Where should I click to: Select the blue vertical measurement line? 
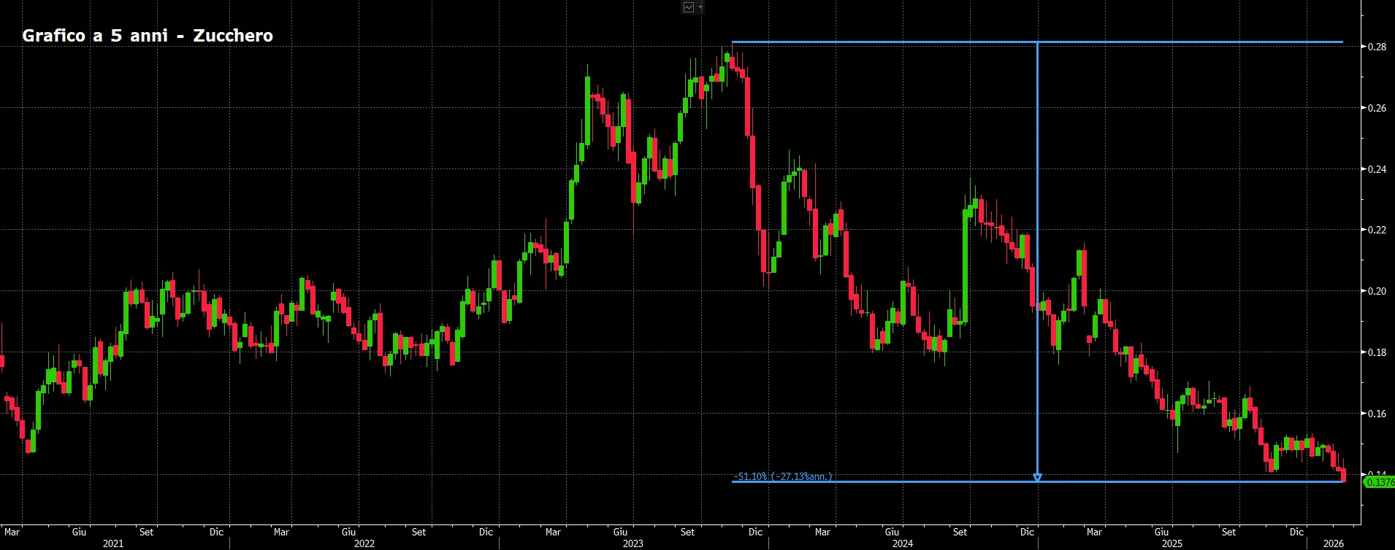pos(1037,259)
